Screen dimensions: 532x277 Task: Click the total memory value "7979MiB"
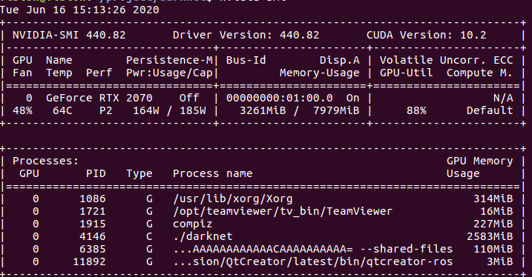[x=336, y=111]
